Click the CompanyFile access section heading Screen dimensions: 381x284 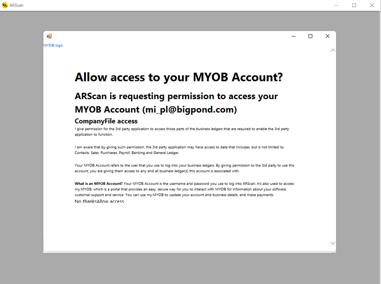(x=106, y=121)
